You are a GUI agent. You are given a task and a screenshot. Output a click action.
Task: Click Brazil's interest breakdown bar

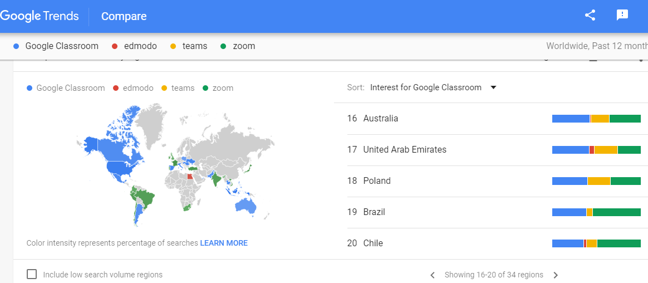[596, 212]
